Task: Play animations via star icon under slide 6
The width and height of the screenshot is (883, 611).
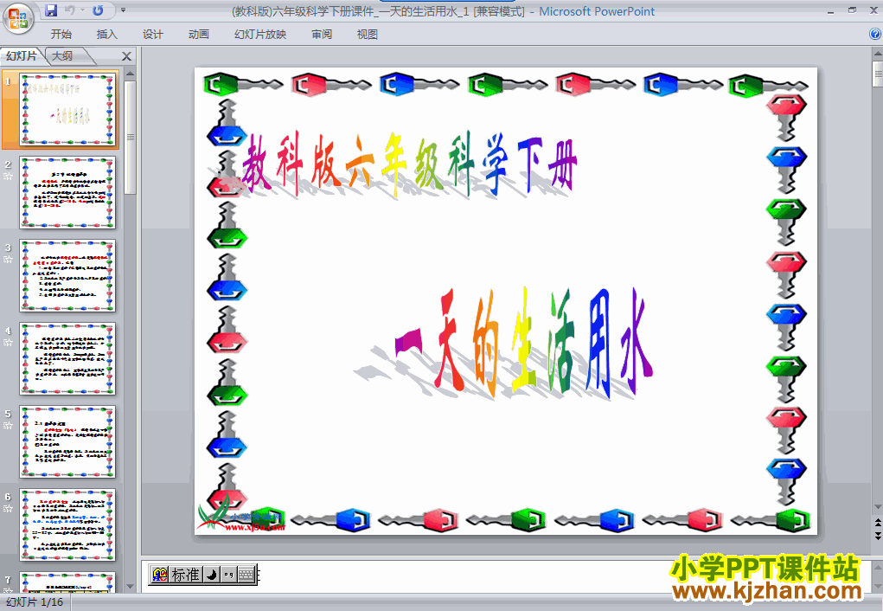Action: pos(8,508)
